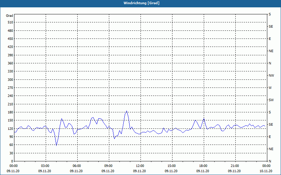Click the 12:00 time label
This screenshot has height=175, width=281.
(139, 166)
